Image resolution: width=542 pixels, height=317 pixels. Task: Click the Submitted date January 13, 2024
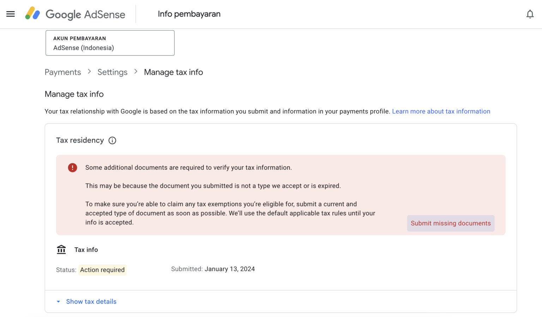pyautogui.click(x=230, y=269)
